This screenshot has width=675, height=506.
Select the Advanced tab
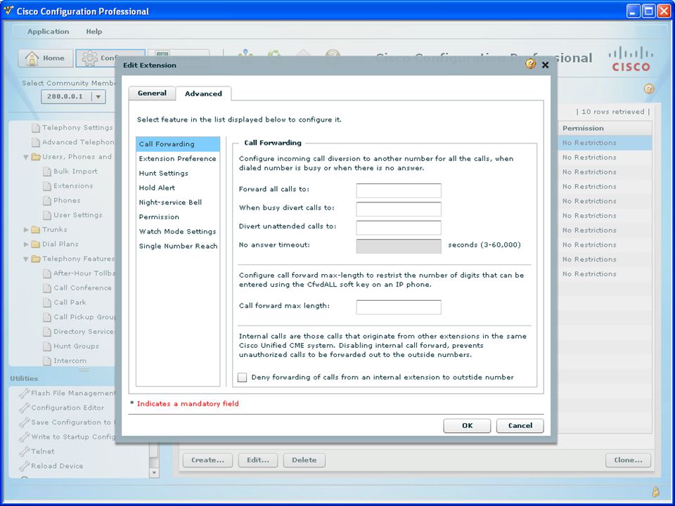point(203,93)
